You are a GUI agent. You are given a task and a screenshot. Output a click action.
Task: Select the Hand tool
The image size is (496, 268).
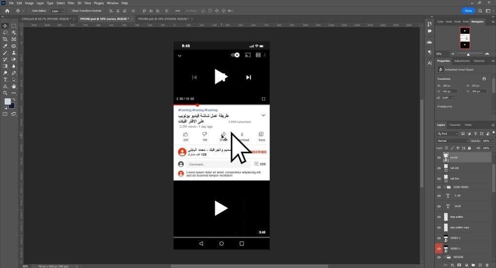coord(14,86)
